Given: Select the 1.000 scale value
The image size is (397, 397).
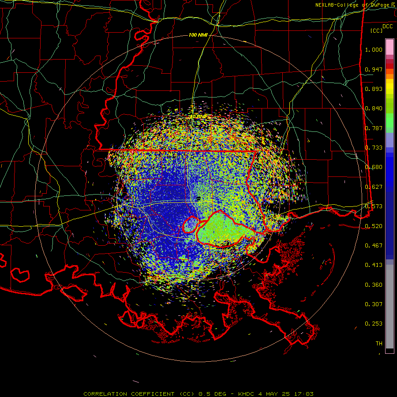Looking at the screenshot, I should pos(374,49).
